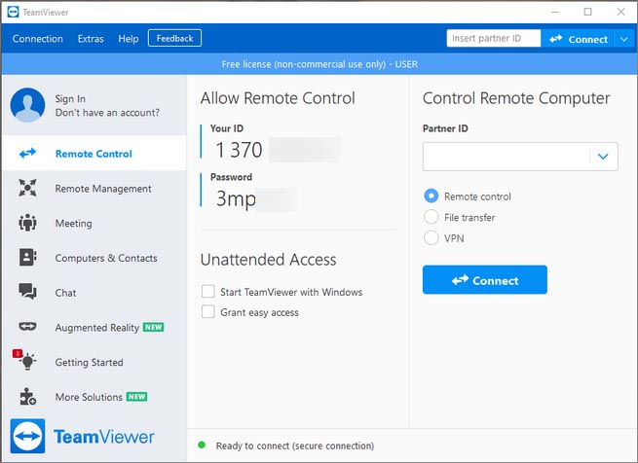Open the Meeting section
This screenshot has width=638, height=463.
94,223
